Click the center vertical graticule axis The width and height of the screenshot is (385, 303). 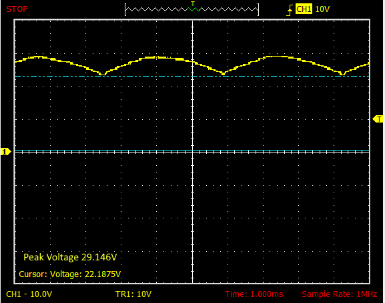[192, 151]
